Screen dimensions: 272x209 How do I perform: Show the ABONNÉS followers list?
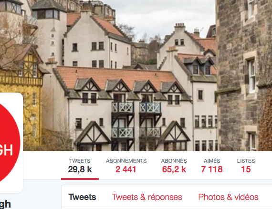click(174, 166)
